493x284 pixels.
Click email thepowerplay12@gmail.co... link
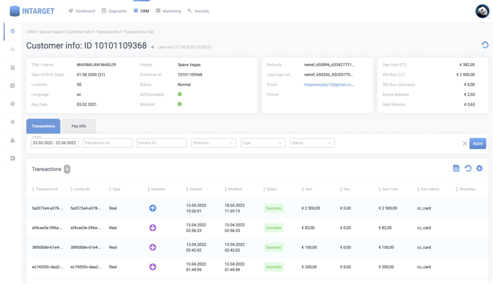[x=329, y=85]
